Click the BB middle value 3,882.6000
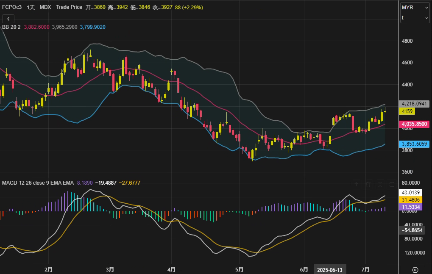Image resolution: width=432 pixels, height=274 pixels. pos(36,27)
